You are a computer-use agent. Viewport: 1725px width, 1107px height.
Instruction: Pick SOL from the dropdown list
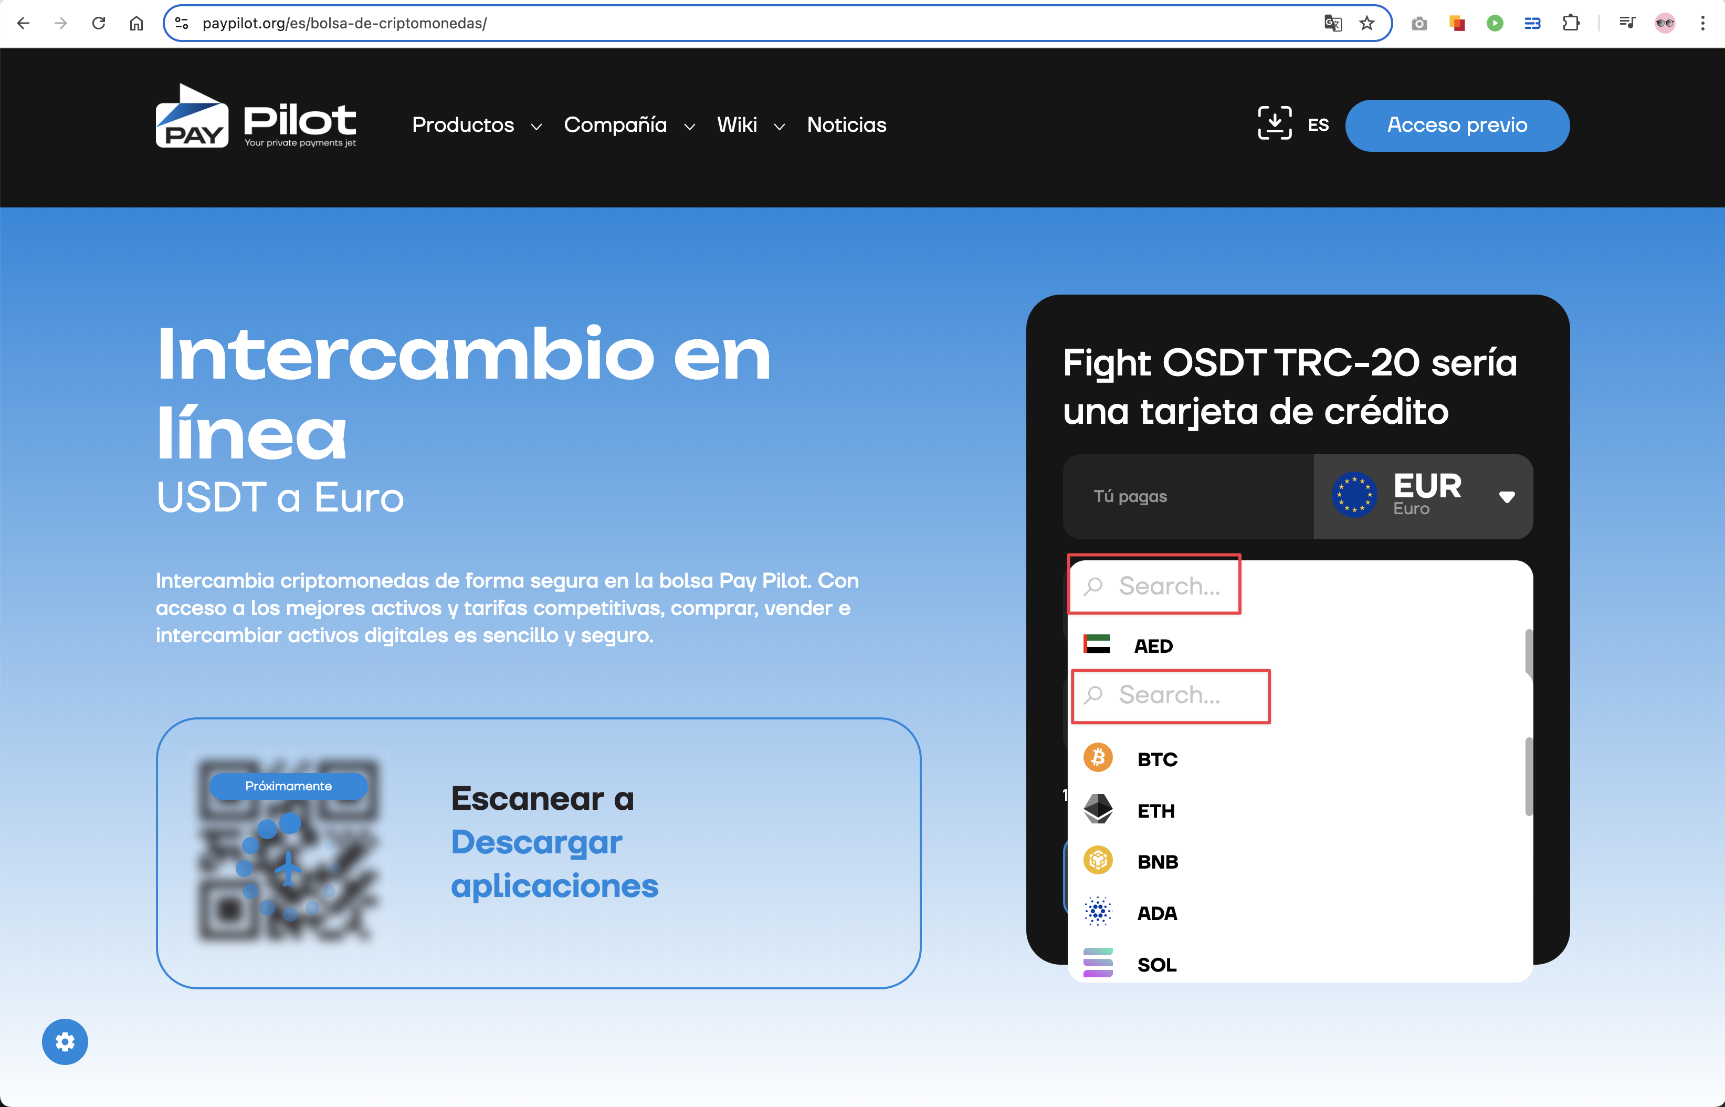[1156, 965]
